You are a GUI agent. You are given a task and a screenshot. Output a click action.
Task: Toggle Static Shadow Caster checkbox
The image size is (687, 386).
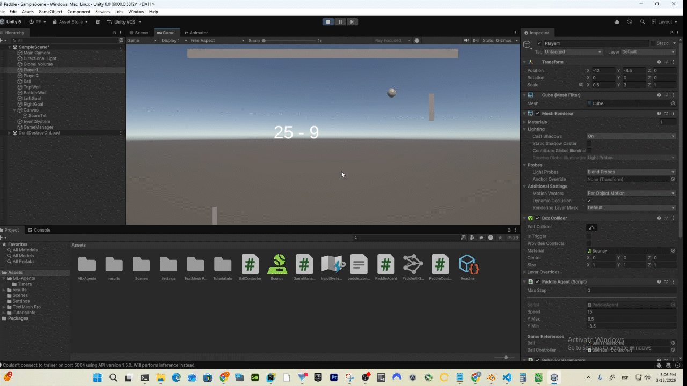click(589, 143)
